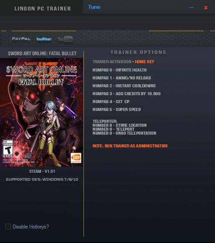Open the Twitter logo link

[x=44, y=39]
